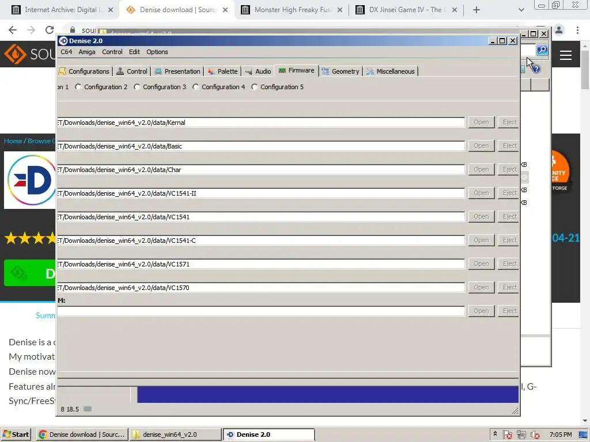Switch to the Miscellaneous tab

click(391, 71)
